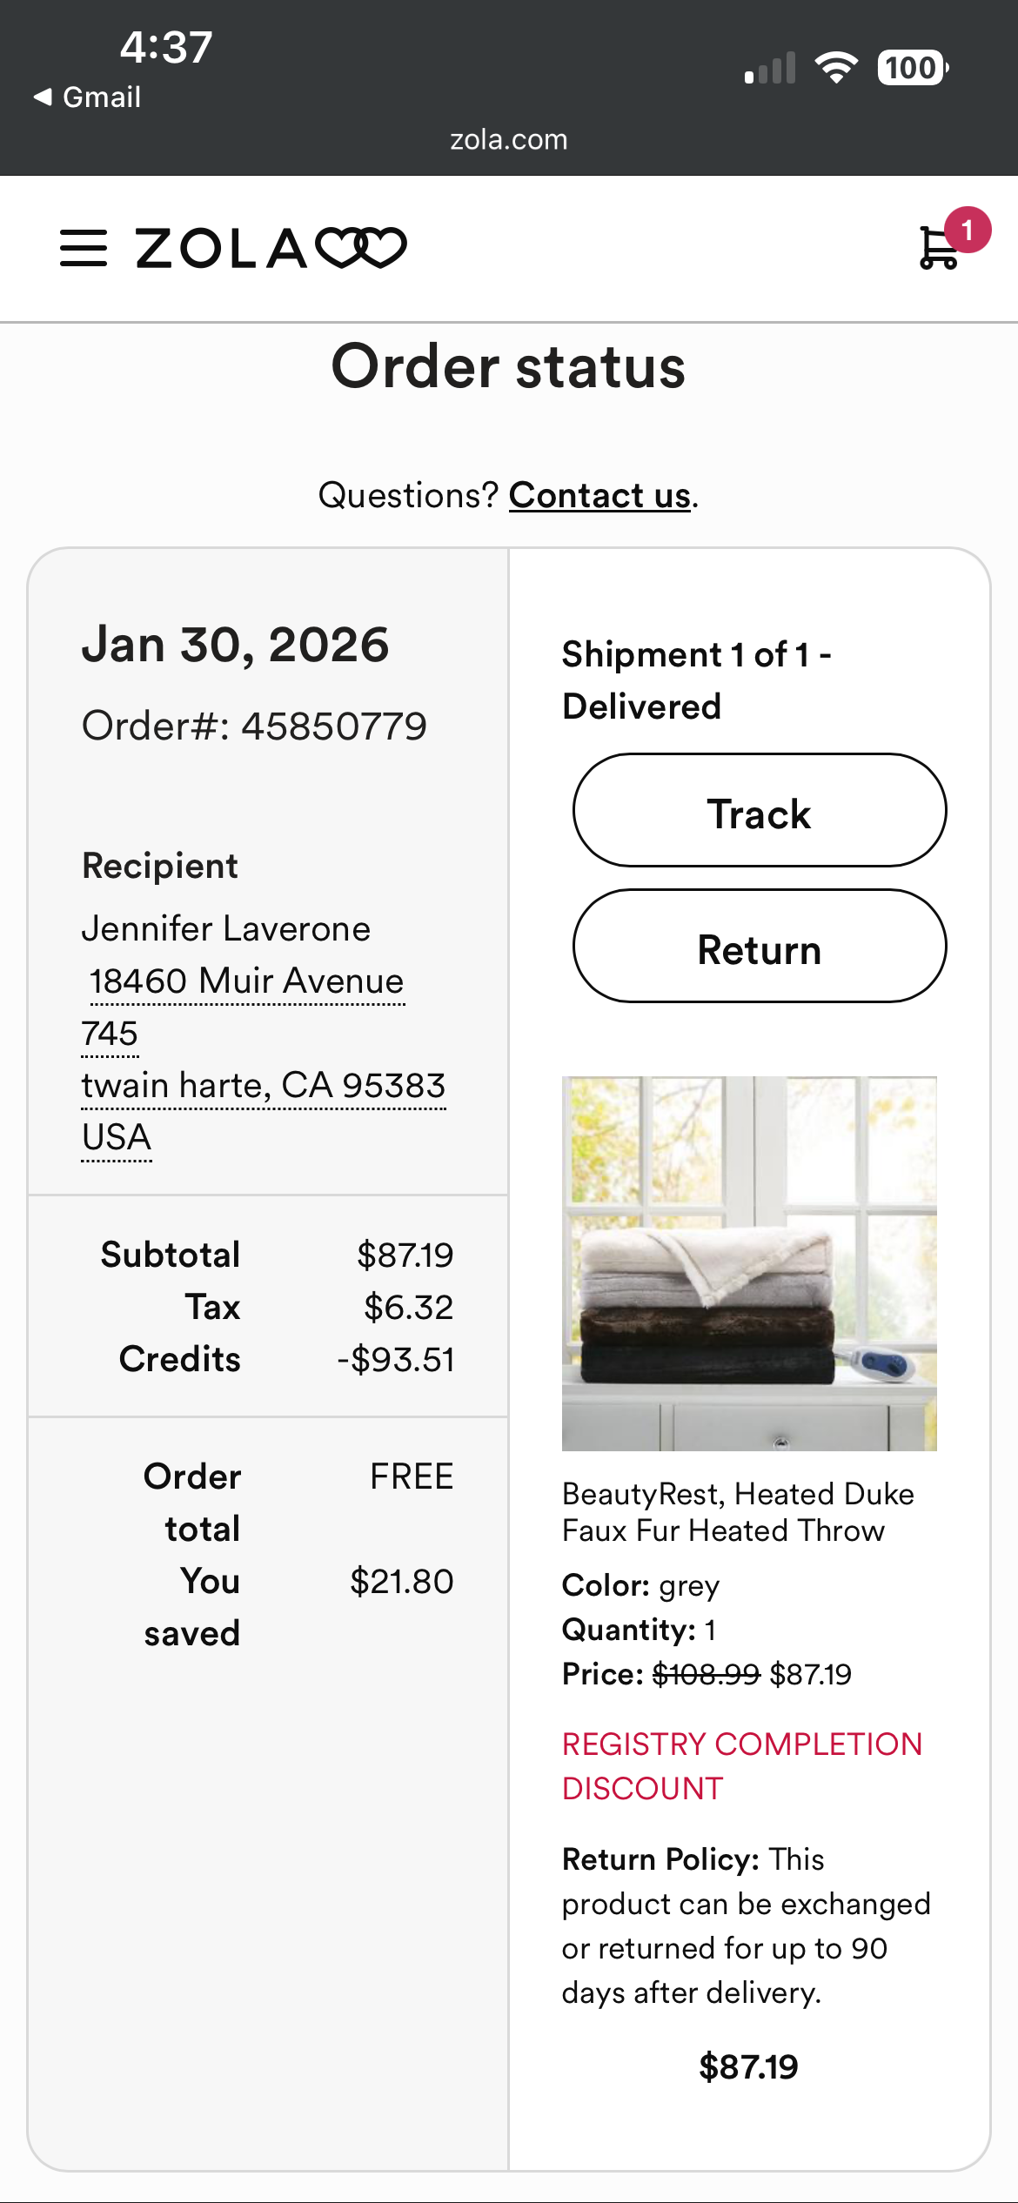The height and width of the screenshot is (2203, 1018).
Task: Tap the USA country line
Action: coord(117,1138)
